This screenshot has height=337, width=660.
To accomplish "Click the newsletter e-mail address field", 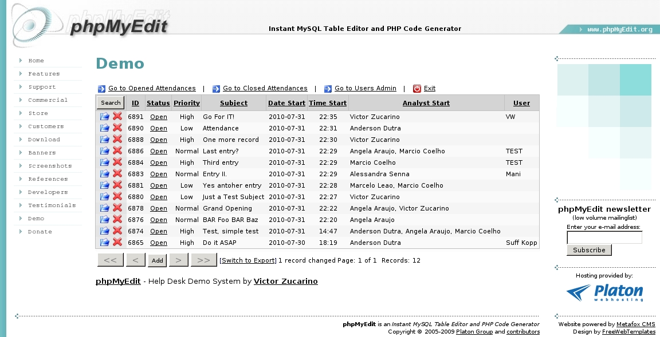I will pos(604,237).
